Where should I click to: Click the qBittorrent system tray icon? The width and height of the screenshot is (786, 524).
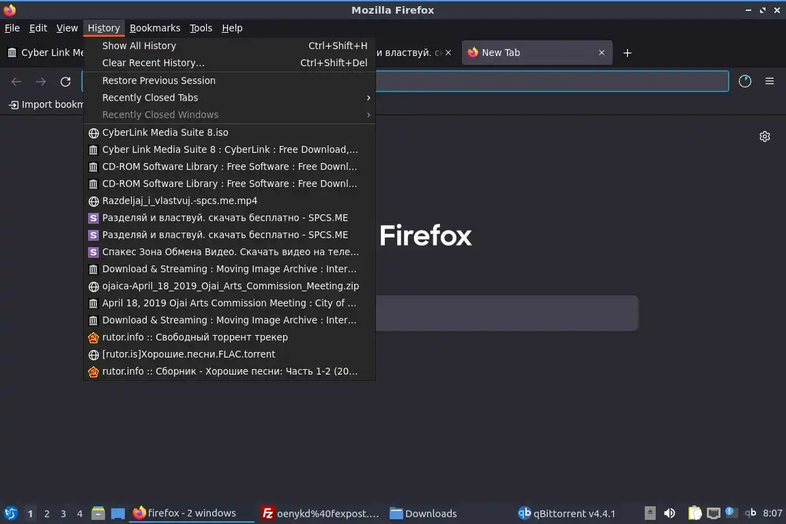[x=751, y=512]
